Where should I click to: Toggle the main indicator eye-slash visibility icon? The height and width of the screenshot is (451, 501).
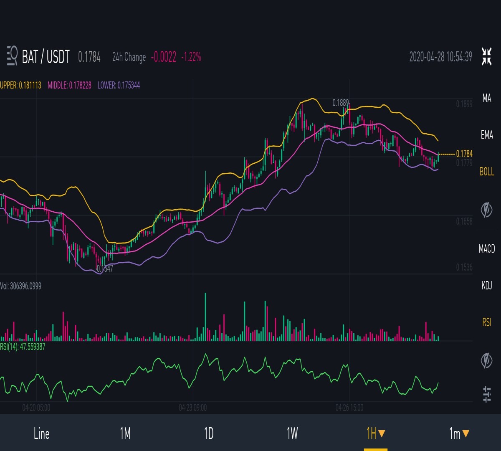(486, 209)
